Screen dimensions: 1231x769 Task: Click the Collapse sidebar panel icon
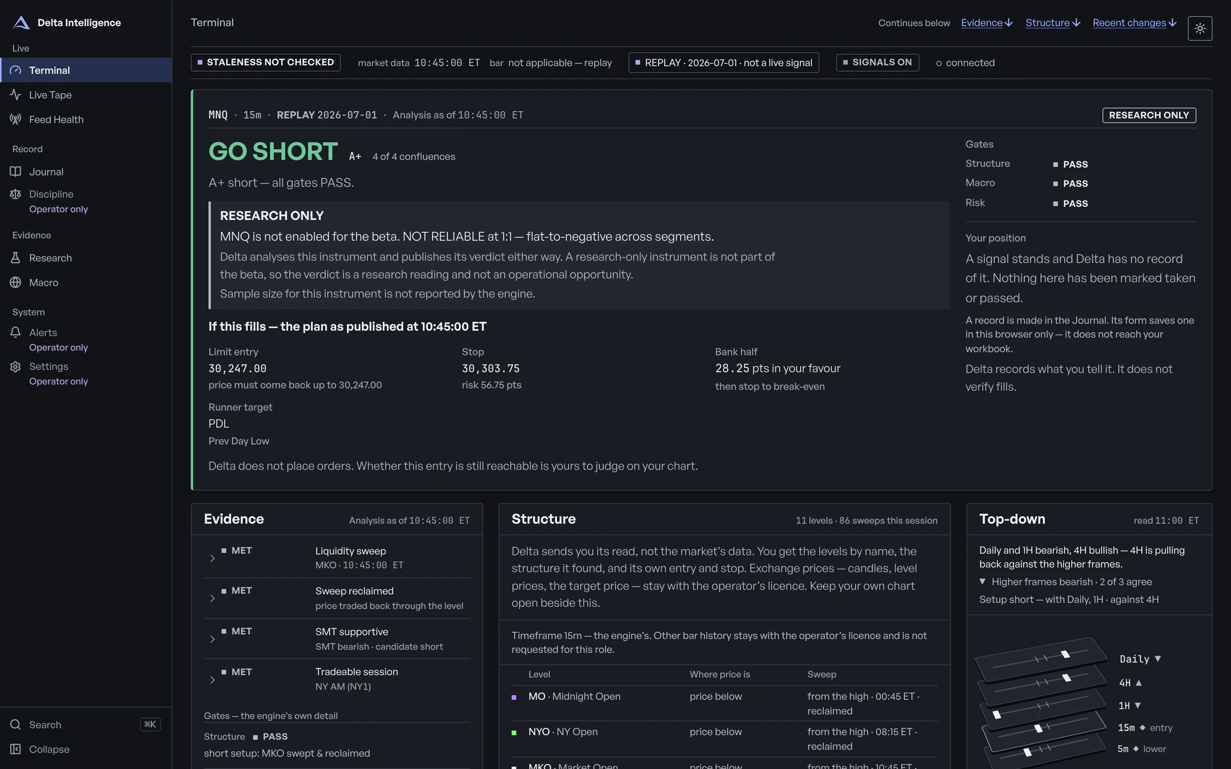15,749
